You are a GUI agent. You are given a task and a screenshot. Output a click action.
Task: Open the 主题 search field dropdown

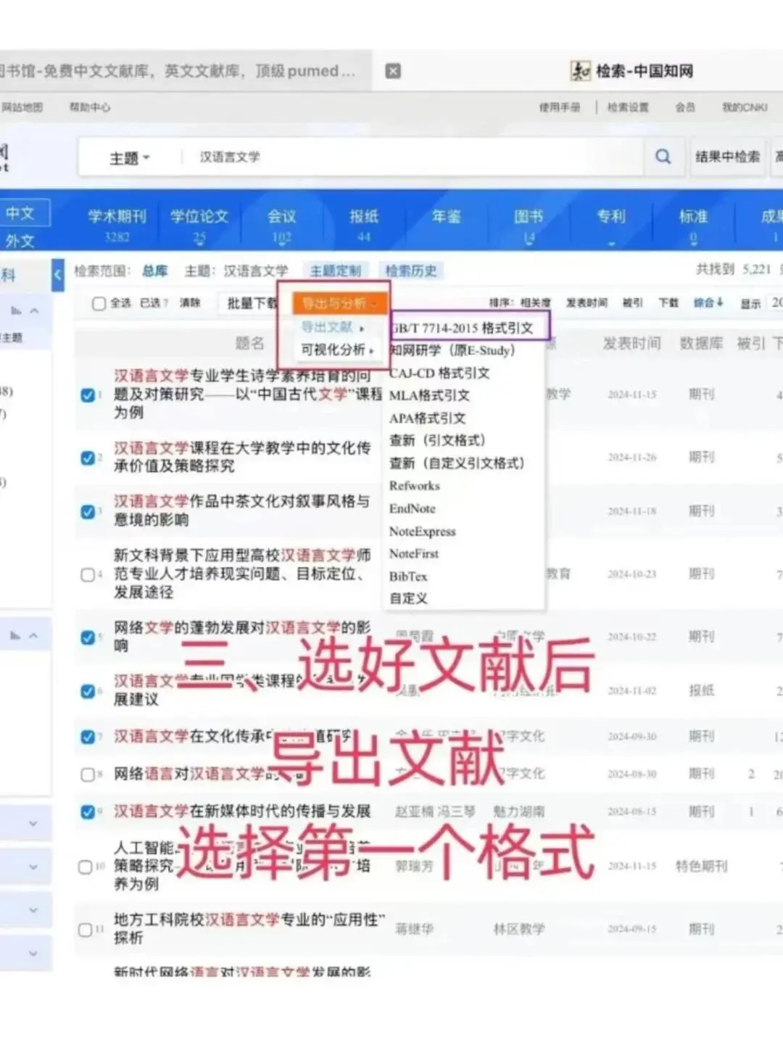(129, 157)
